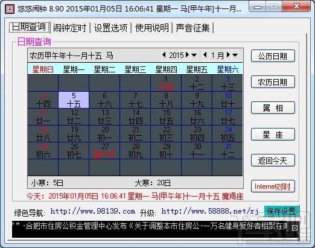Open the 使用说明 tab
The image size is (315, 248).
pos(152,28)
